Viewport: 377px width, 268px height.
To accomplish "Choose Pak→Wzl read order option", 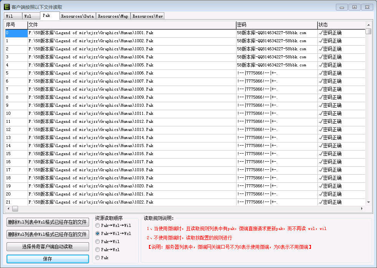I will tap(98, 250).
